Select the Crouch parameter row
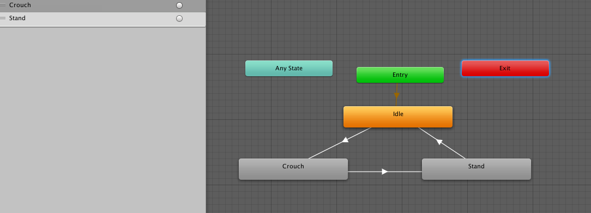Screen dimensions: 591x213 click(102, 5)
